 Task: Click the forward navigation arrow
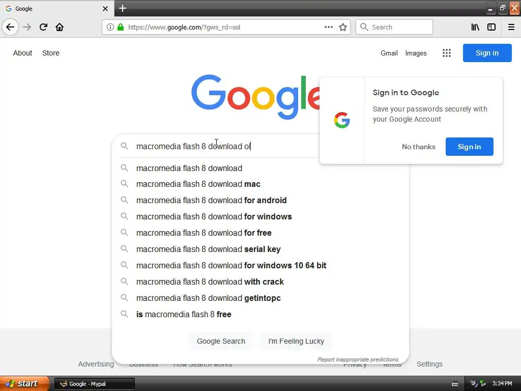coord(27,27)
